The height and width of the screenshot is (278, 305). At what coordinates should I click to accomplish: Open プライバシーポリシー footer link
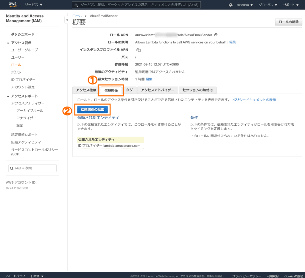pos(246,276)
